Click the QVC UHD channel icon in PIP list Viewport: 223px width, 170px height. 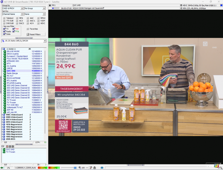click(4, 149)
